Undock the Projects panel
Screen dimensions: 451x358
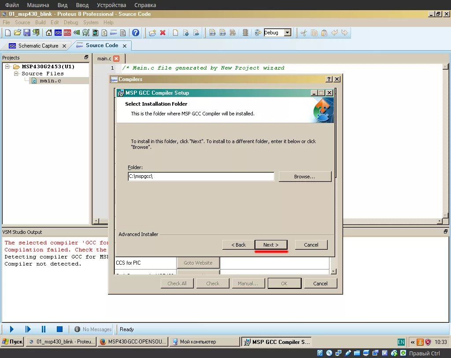pos(86,57)
